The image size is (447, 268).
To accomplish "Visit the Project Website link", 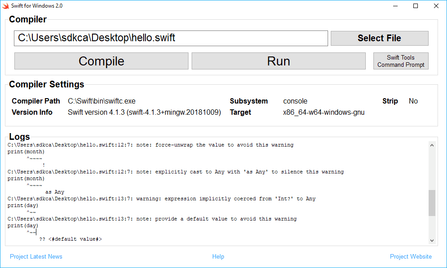I will pyautogui.click(x=411, y=257).
